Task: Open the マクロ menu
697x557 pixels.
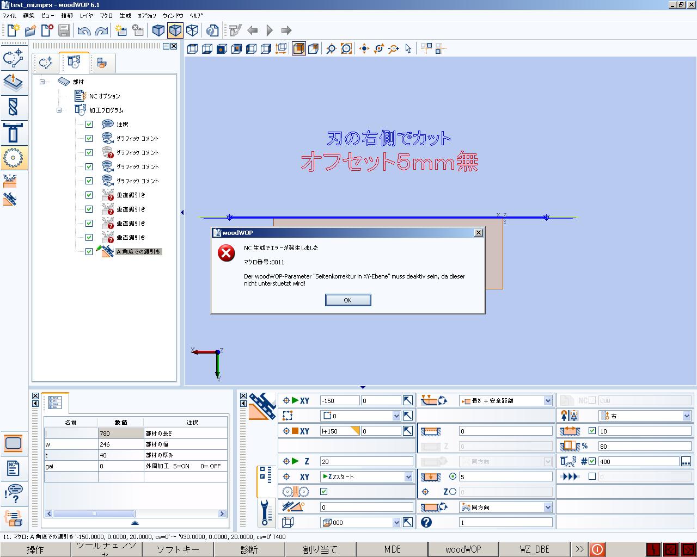Action: (x=106, y=16)
